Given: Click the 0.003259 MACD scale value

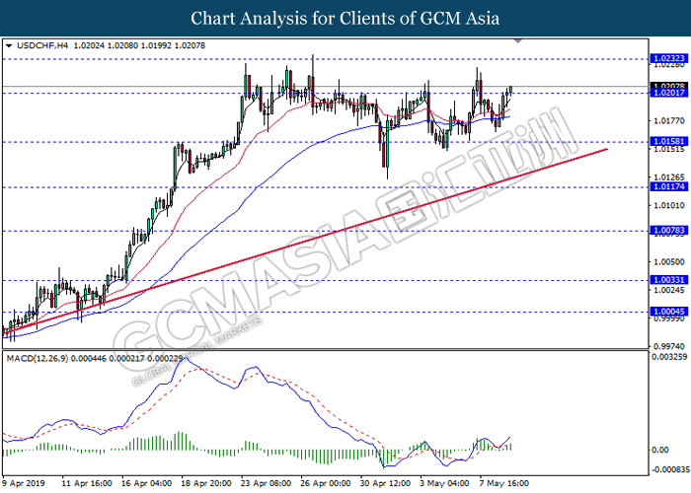Looking at the screenshot, I should [669, 357].
